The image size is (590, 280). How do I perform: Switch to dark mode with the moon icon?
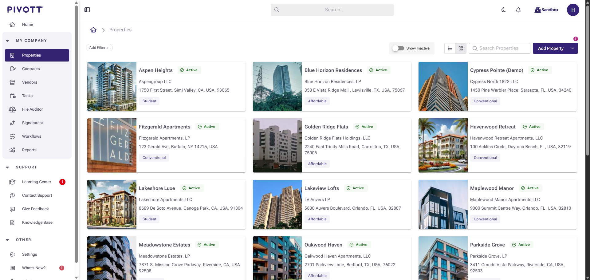(503, 10)
